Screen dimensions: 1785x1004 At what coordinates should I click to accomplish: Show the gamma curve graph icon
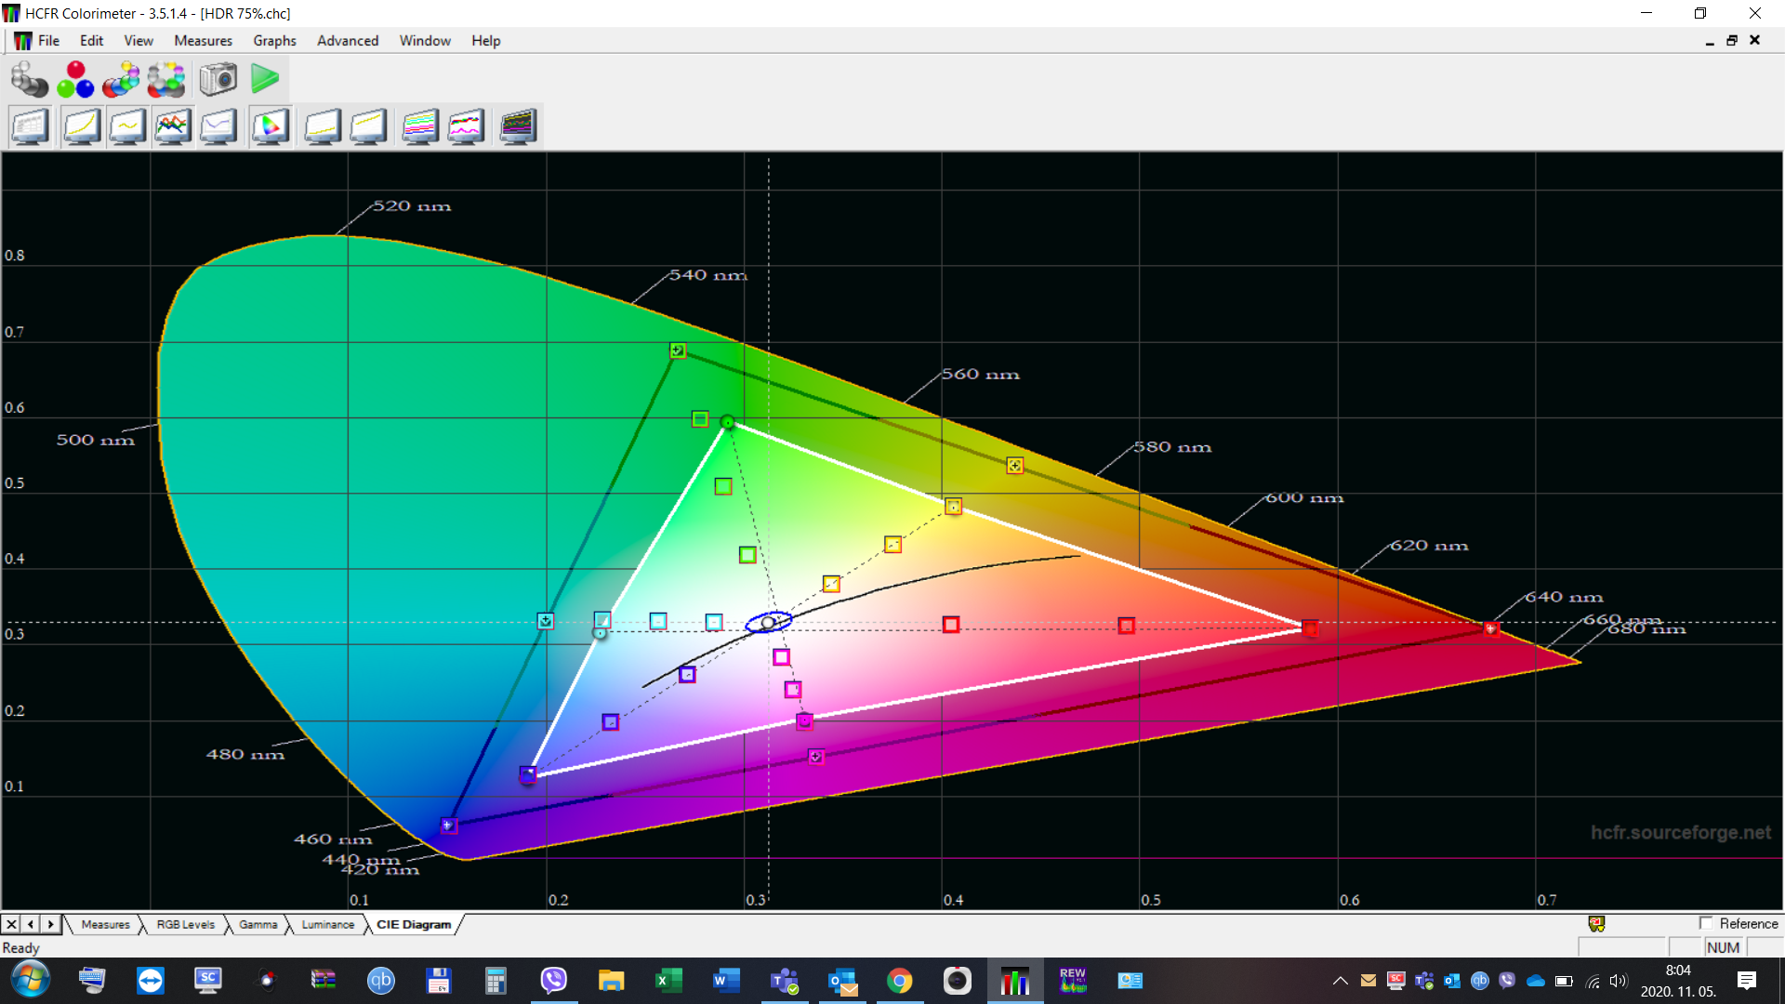click(x=82, y=125)
